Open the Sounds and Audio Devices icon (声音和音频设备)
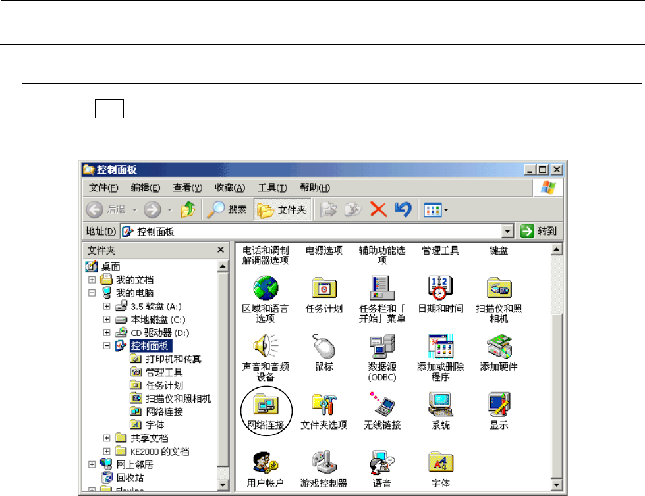Viewport: 645px width, 496px height. [266, 357]
